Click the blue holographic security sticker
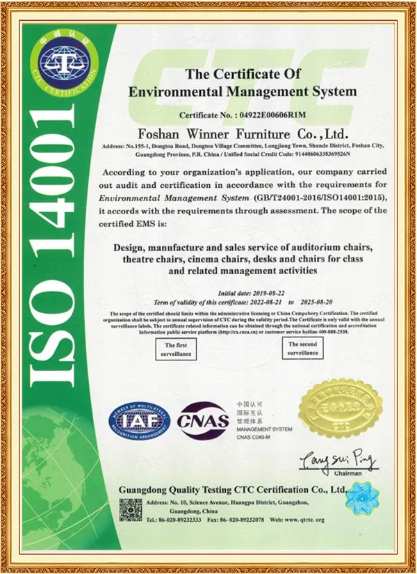 click(x=363, y=499)
